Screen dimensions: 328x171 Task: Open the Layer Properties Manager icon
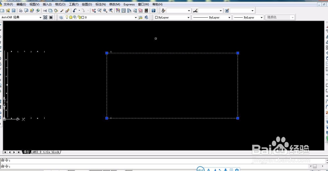point(61,18)
